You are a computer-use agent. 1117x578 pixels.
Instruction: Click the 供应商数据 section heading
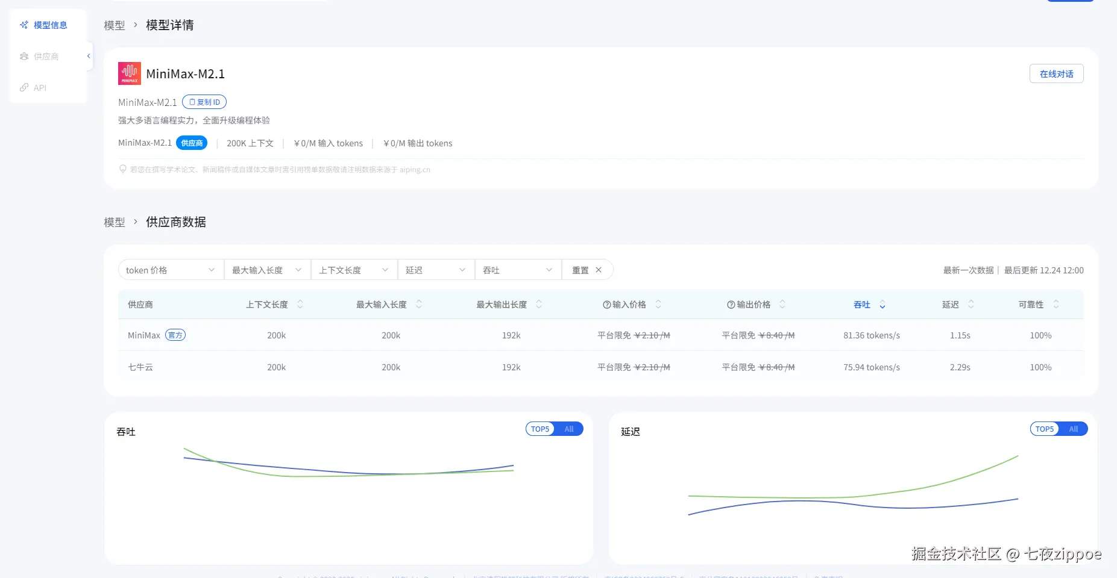click(x=176, y=222)
